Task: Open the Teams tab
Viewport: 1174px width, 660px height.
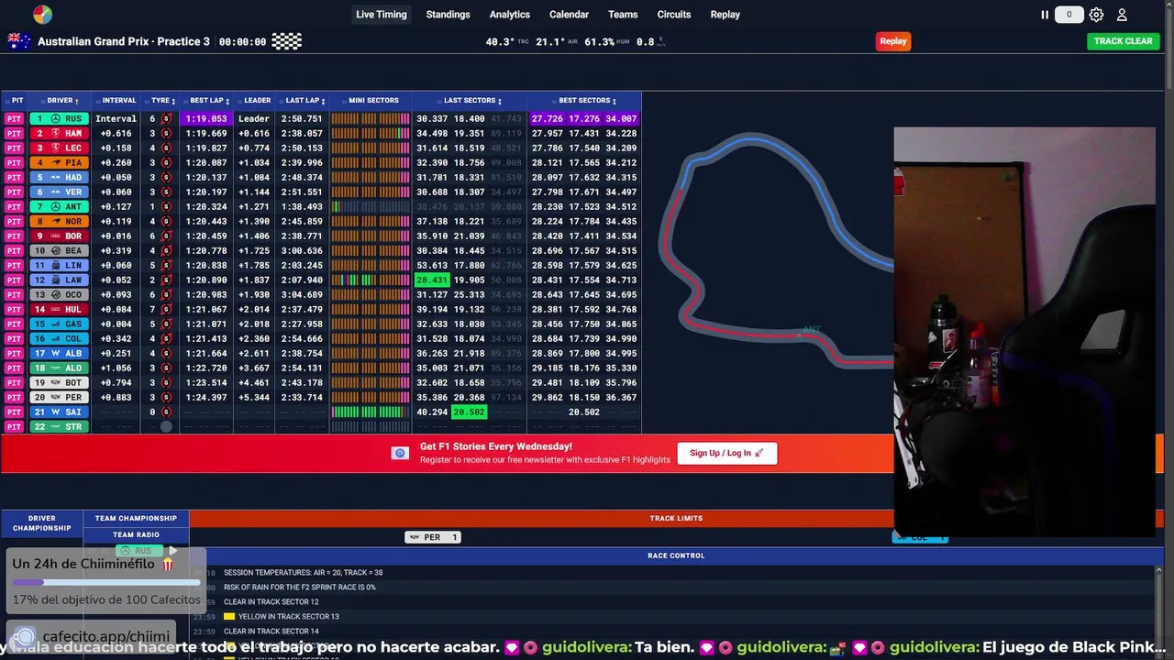Action: coord(623,15)
